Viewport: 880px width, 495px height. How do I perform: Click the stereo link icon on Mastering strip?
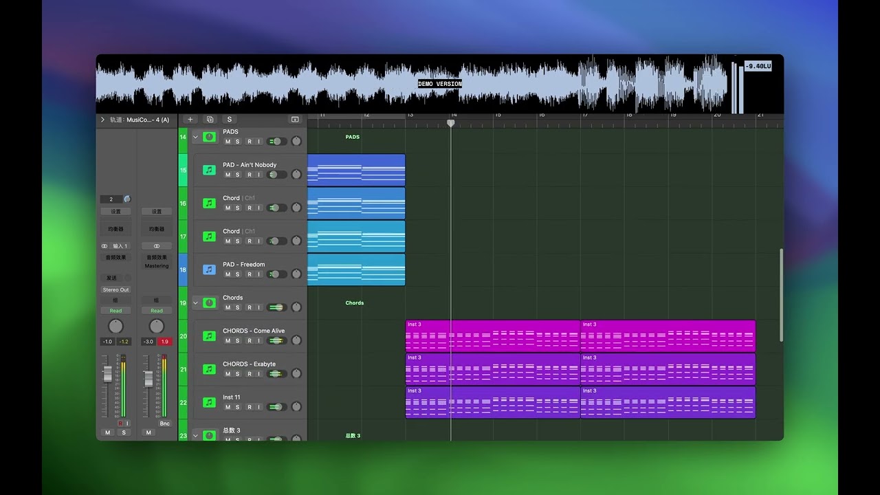click(x=157, y=246)
